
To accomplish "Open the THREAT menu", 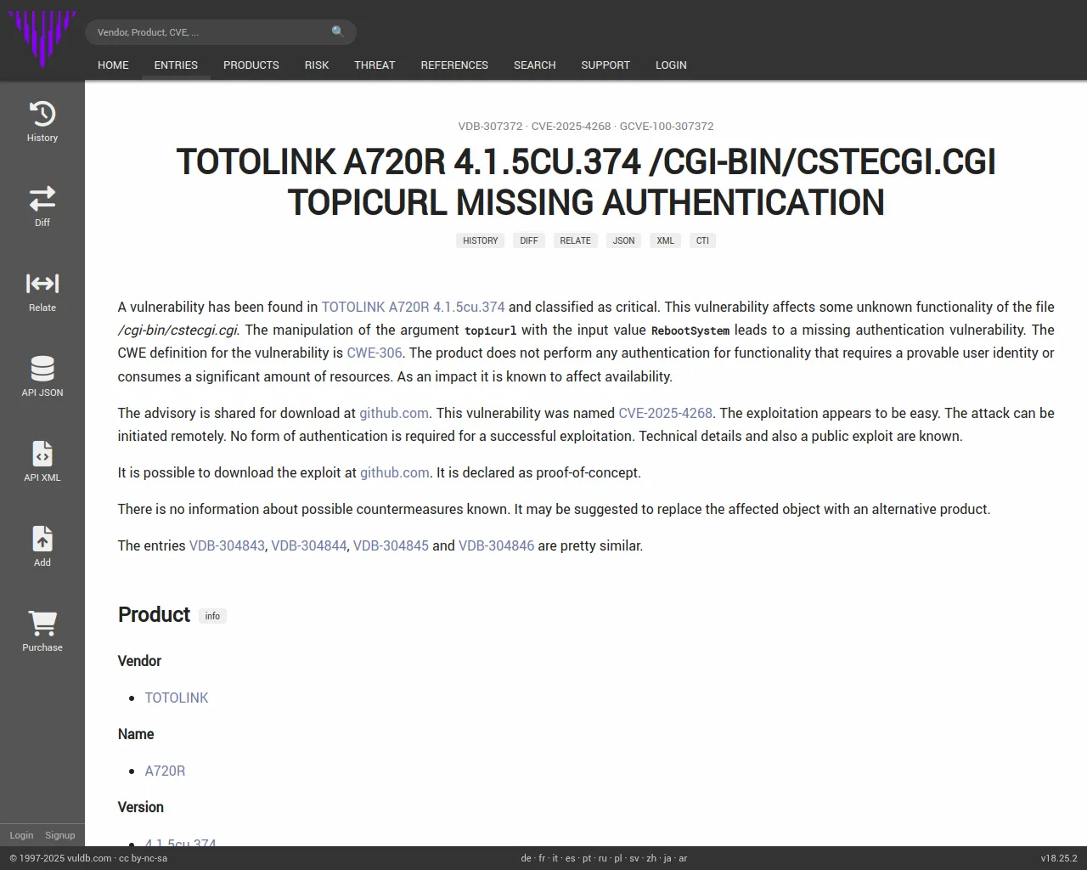I will 375,65.
